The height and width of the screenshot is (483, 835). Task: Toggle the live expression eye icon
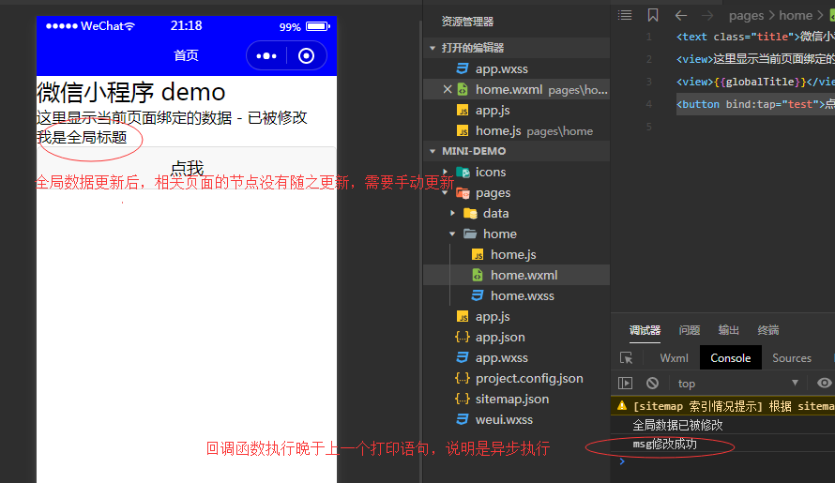(x=825, y=383)
